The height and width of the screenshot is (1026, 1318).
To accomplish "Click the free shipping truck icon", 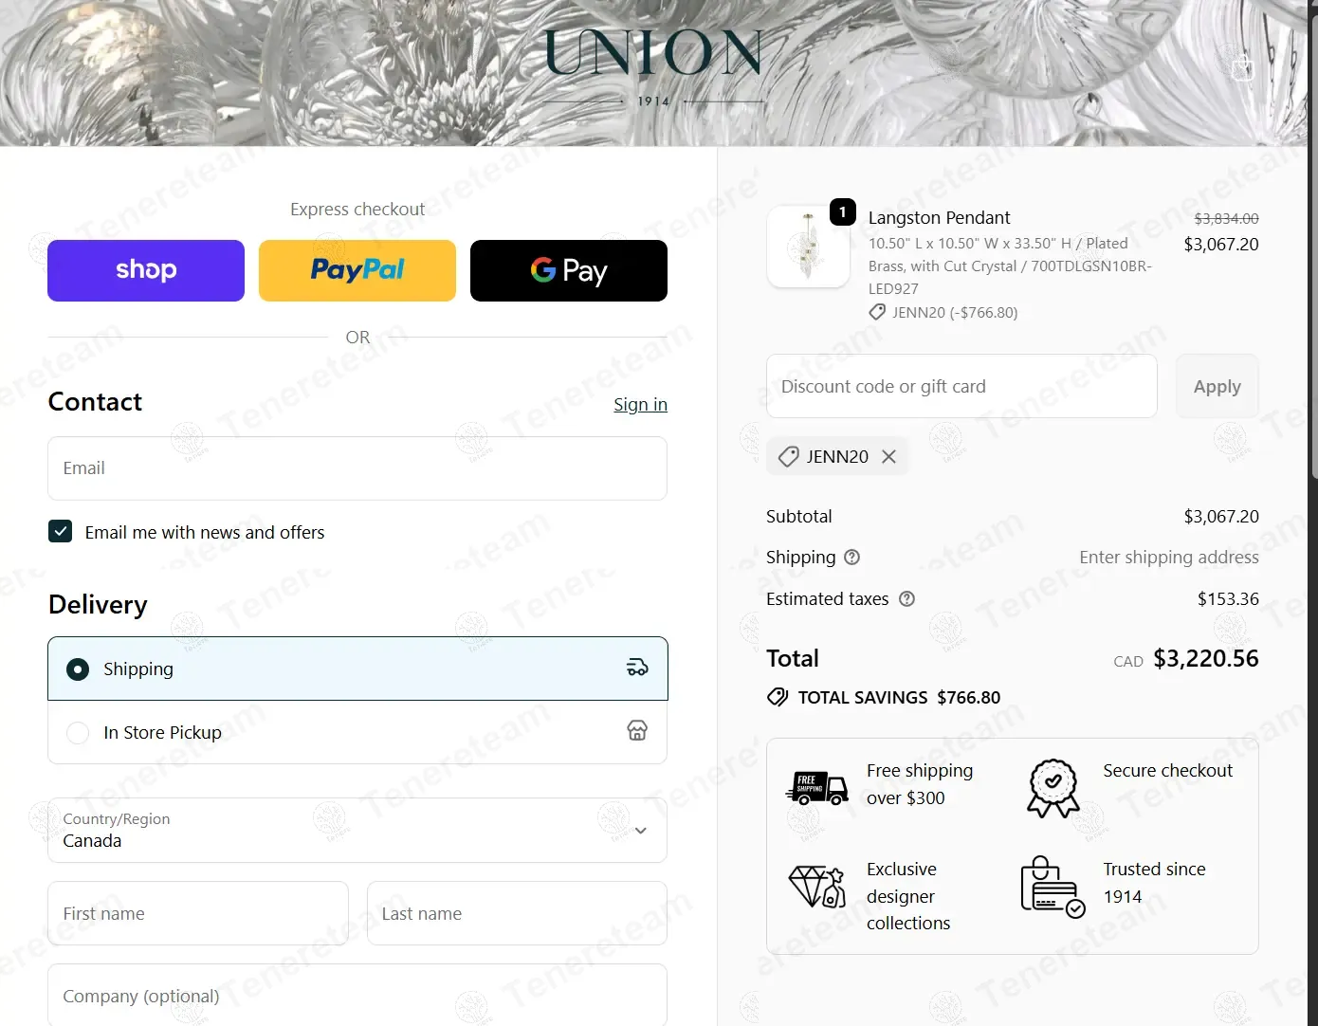I will [816, 787].
